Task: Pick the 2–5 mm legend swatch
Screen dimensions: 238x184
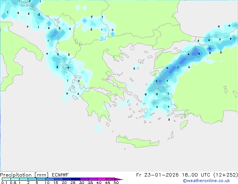Action: point(32,179)
